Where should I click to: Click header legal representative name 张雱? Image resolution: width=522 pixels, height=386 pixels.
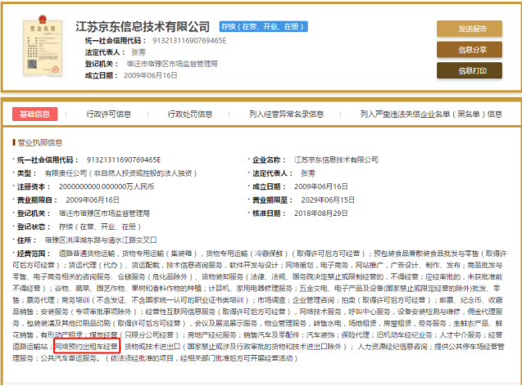click(138, 52)
